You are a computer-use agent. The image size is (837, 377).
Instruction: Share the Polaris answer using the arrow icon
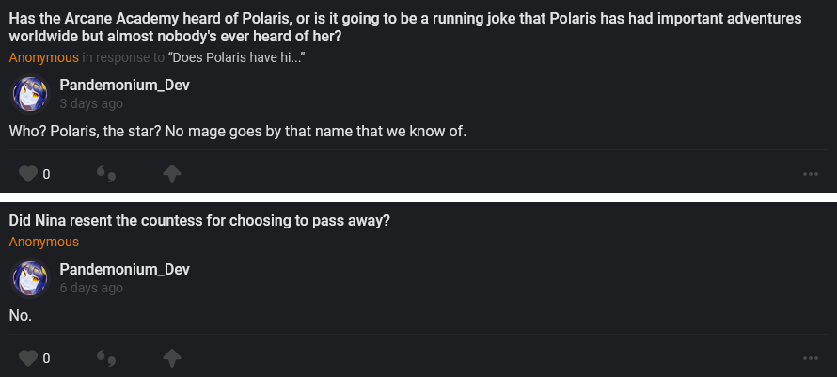[171, 174]
